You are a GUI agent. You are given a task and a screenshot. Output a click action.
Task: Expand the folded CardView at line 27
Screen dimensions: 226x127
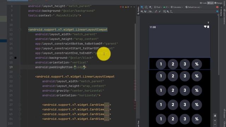pos(107,105)
